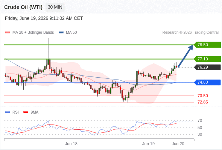Toggle the MA 20 + Bollinger Bands legend label
The height and width of the screenshot is (150, 222).
[33, 33]
